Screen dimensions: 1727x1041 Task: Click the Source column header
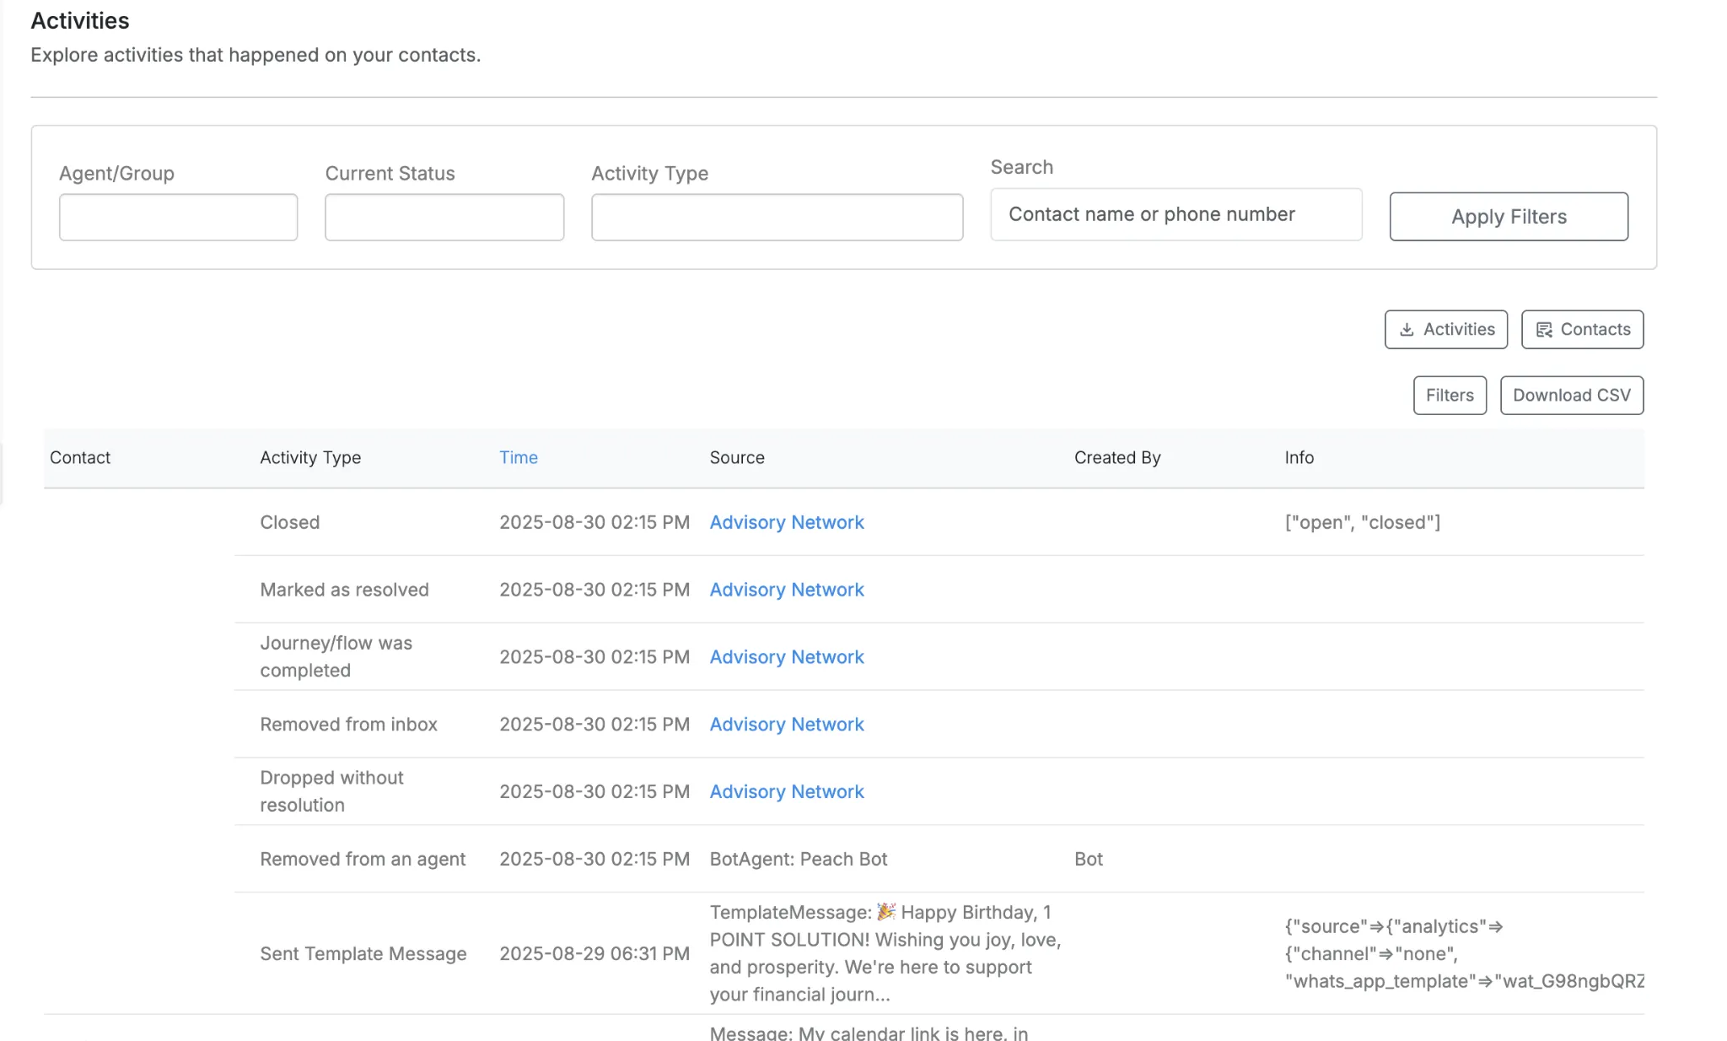point(737,457)
